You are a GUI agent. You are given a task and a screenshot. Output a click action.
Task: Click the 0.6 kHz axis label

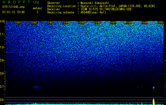pyautogui.click(x=2, y=100)
